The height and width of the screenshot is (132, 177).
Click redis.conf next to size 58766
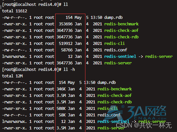point(116,50)
